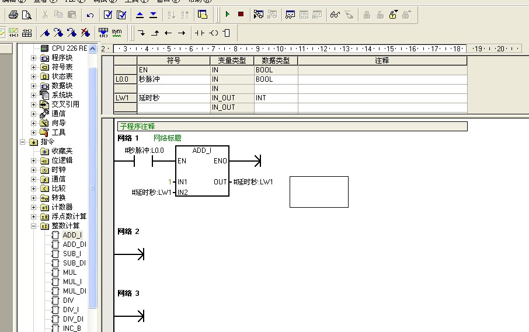Apply all symbols to project icon
This screenshot has width=529, height=332.
click(x=103, y=33)
